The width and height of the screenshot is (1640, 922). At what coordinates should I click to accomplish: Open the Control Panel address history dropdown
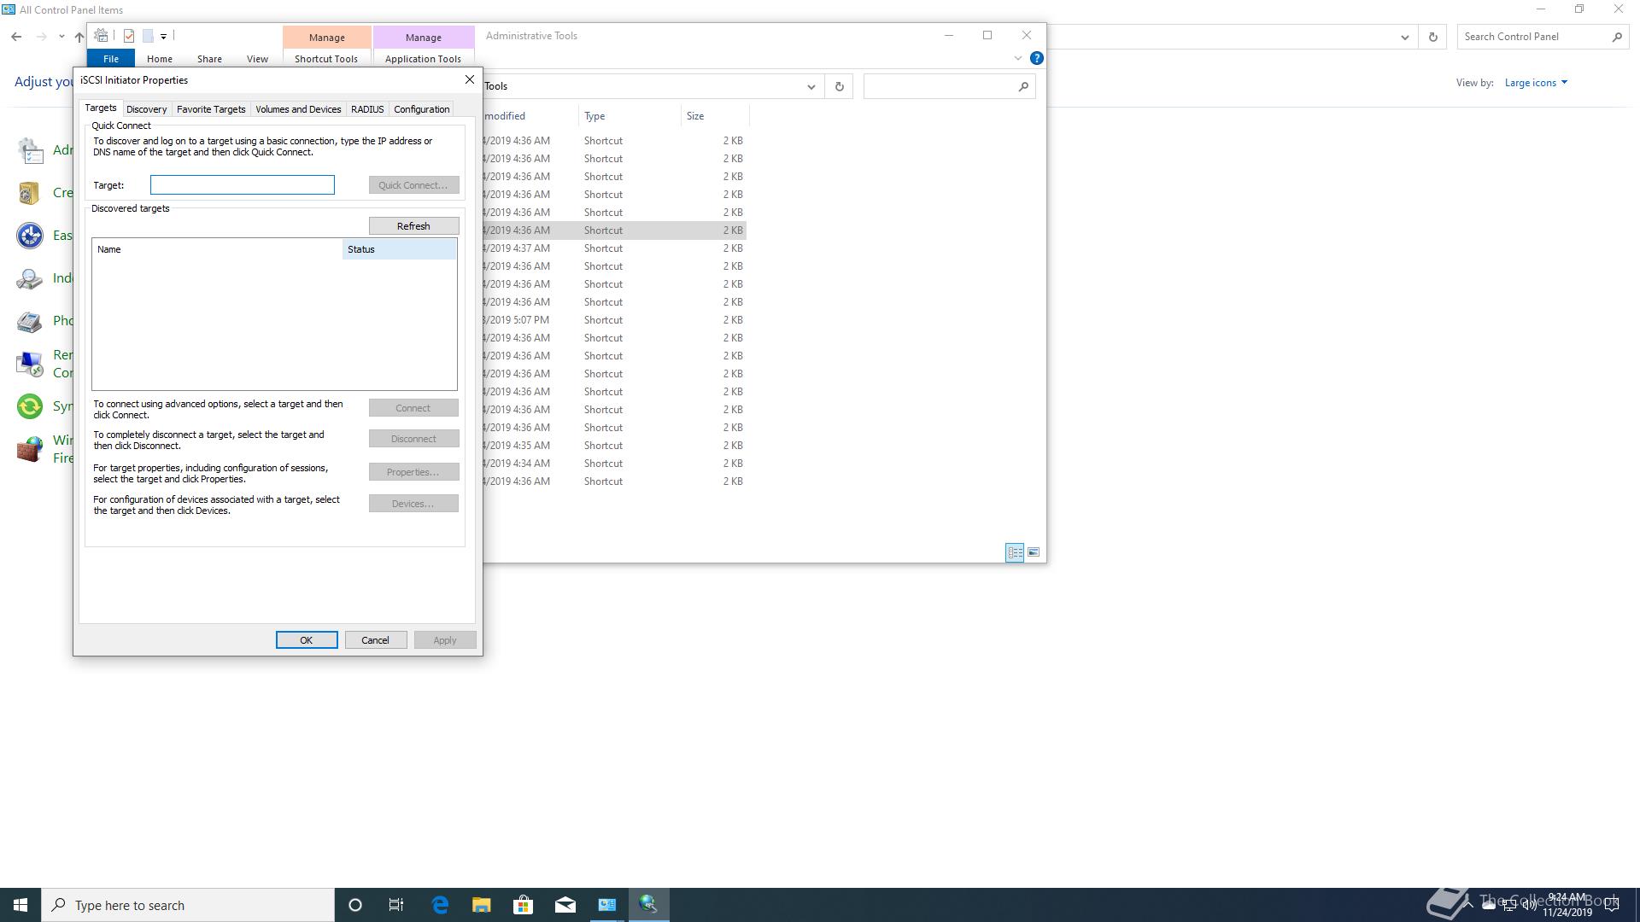(x=1404, y=37)
